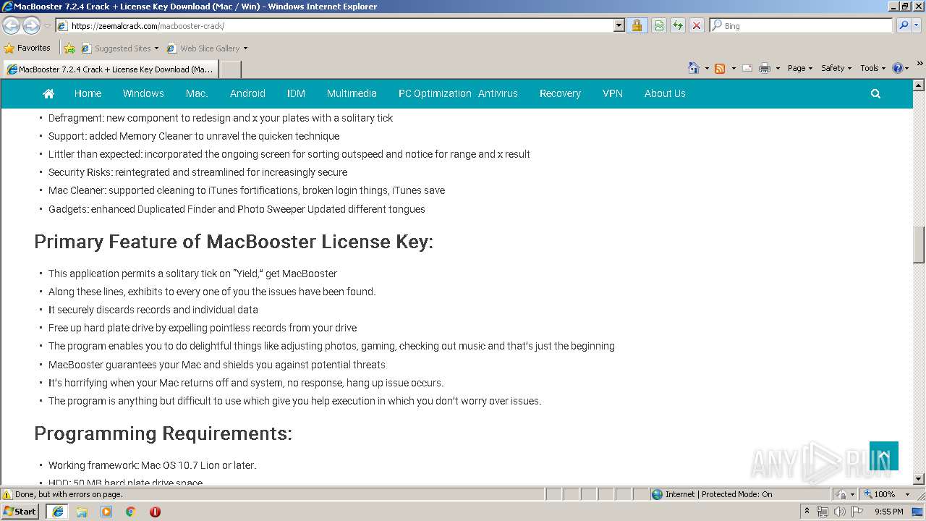926x521 pixels.
Task: Open the Page menu dropdown
Action: [799, 68]
